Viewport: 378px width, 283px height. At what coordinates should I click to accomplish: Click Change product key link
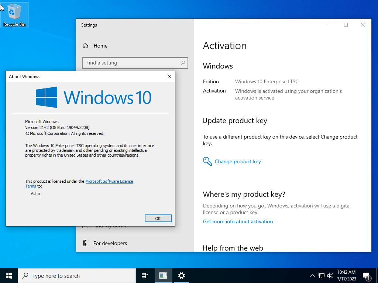point(238,161)
